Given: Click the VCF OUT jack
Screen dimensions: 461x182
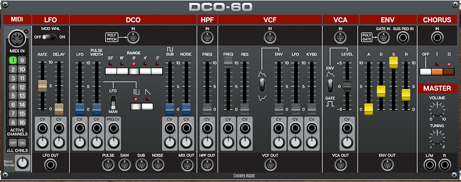Looking at the screenshot, I should pos(270,165).
